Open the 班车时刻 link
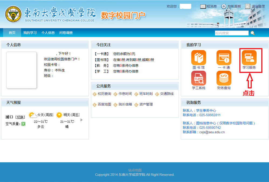 pos(146,94)
